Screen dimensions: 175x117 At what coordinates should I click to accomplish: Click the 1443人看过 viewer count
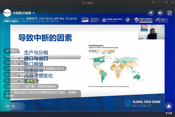pos(11,21)
